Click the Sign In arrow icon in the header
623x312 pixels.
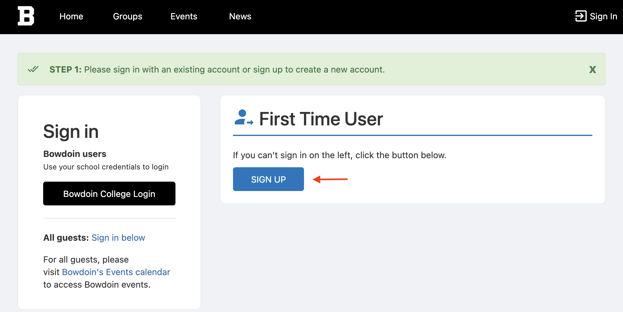click(x=581, y=16)
